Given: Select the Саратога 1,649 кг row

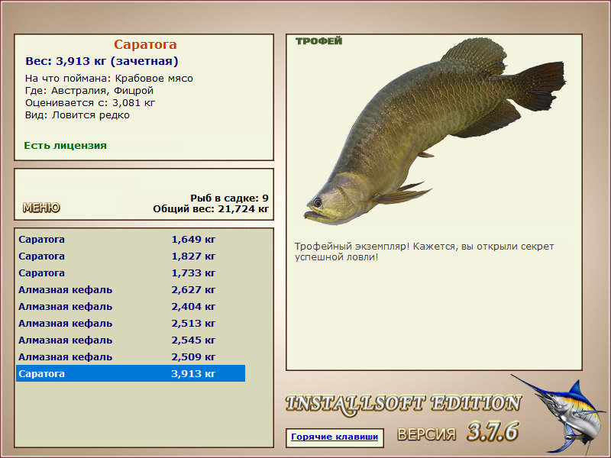Looking at the screenshot, I should (131, 240).
